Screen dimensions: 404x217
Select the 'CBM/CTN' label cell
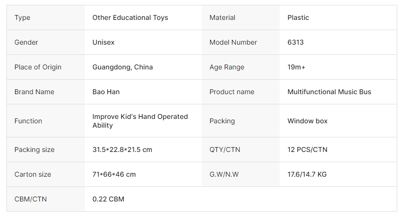(31, 199)
